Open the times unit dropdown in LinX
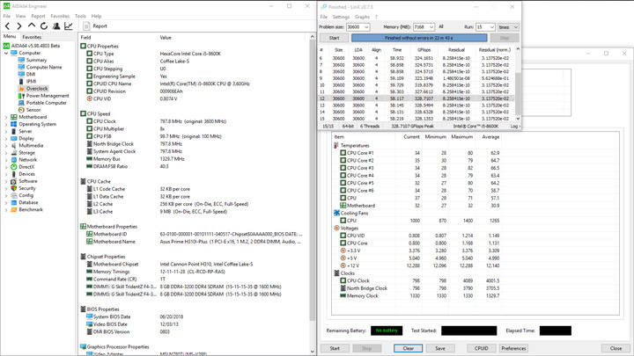Image resolution: width=634 pixels, height=356 pixels. (508, 27)
